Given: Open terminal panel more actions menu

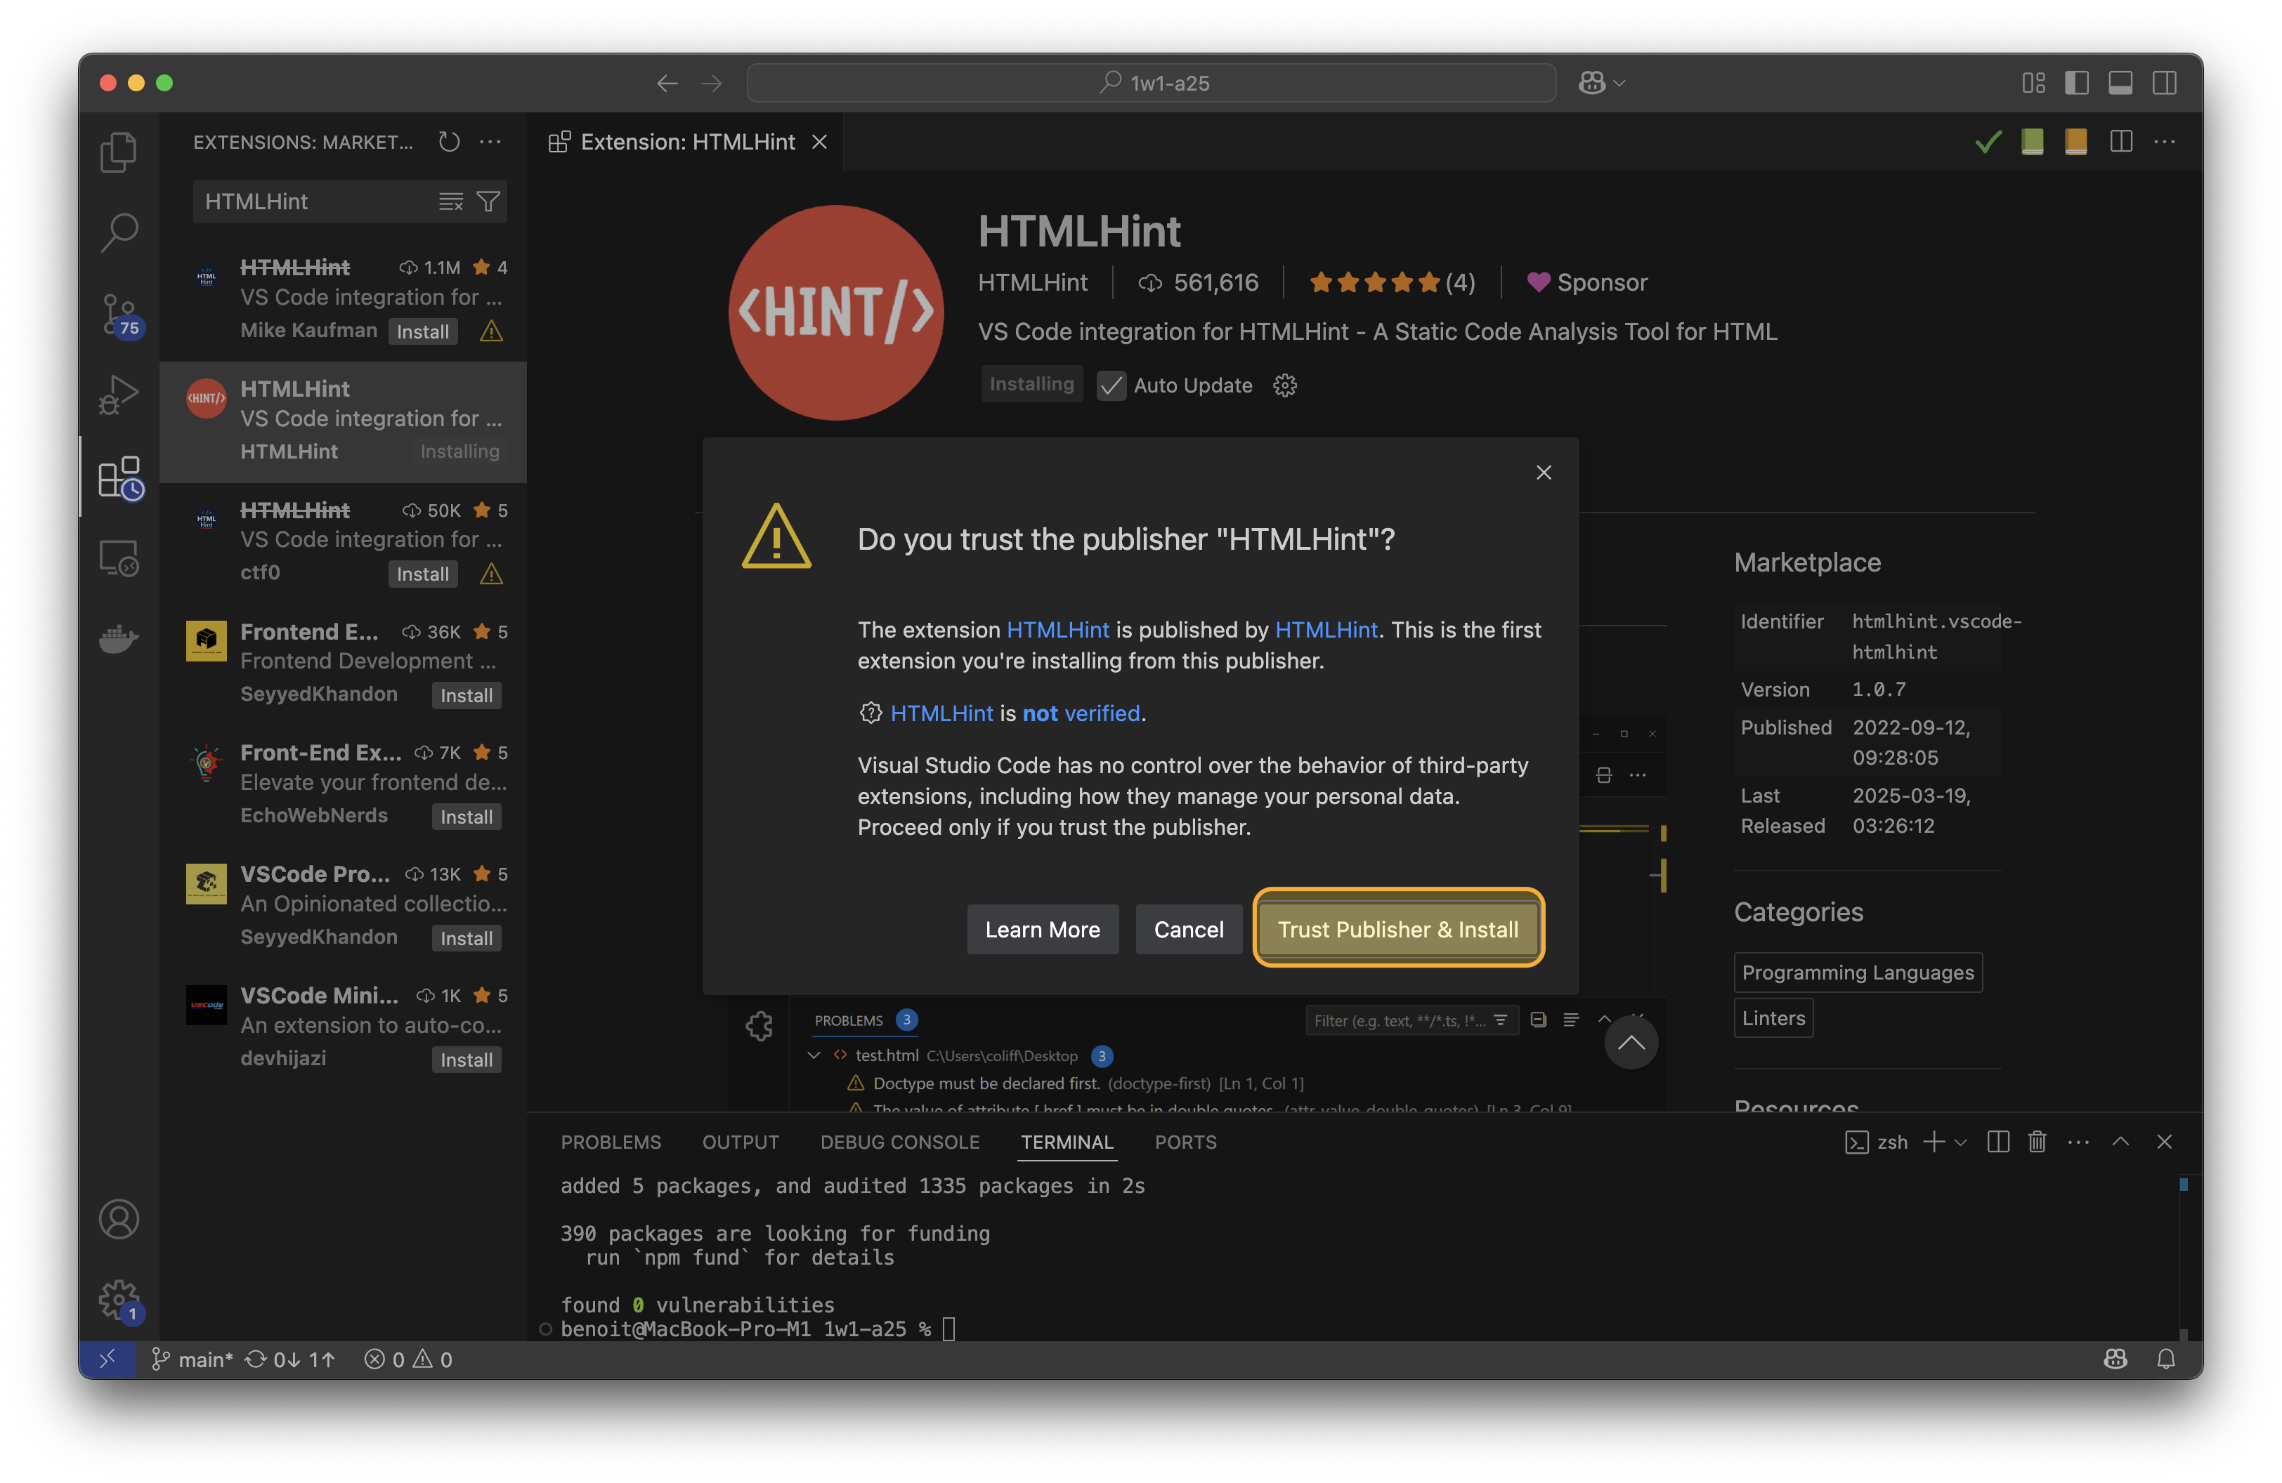Looking at the screenshot, I should coord(2079,1142).
